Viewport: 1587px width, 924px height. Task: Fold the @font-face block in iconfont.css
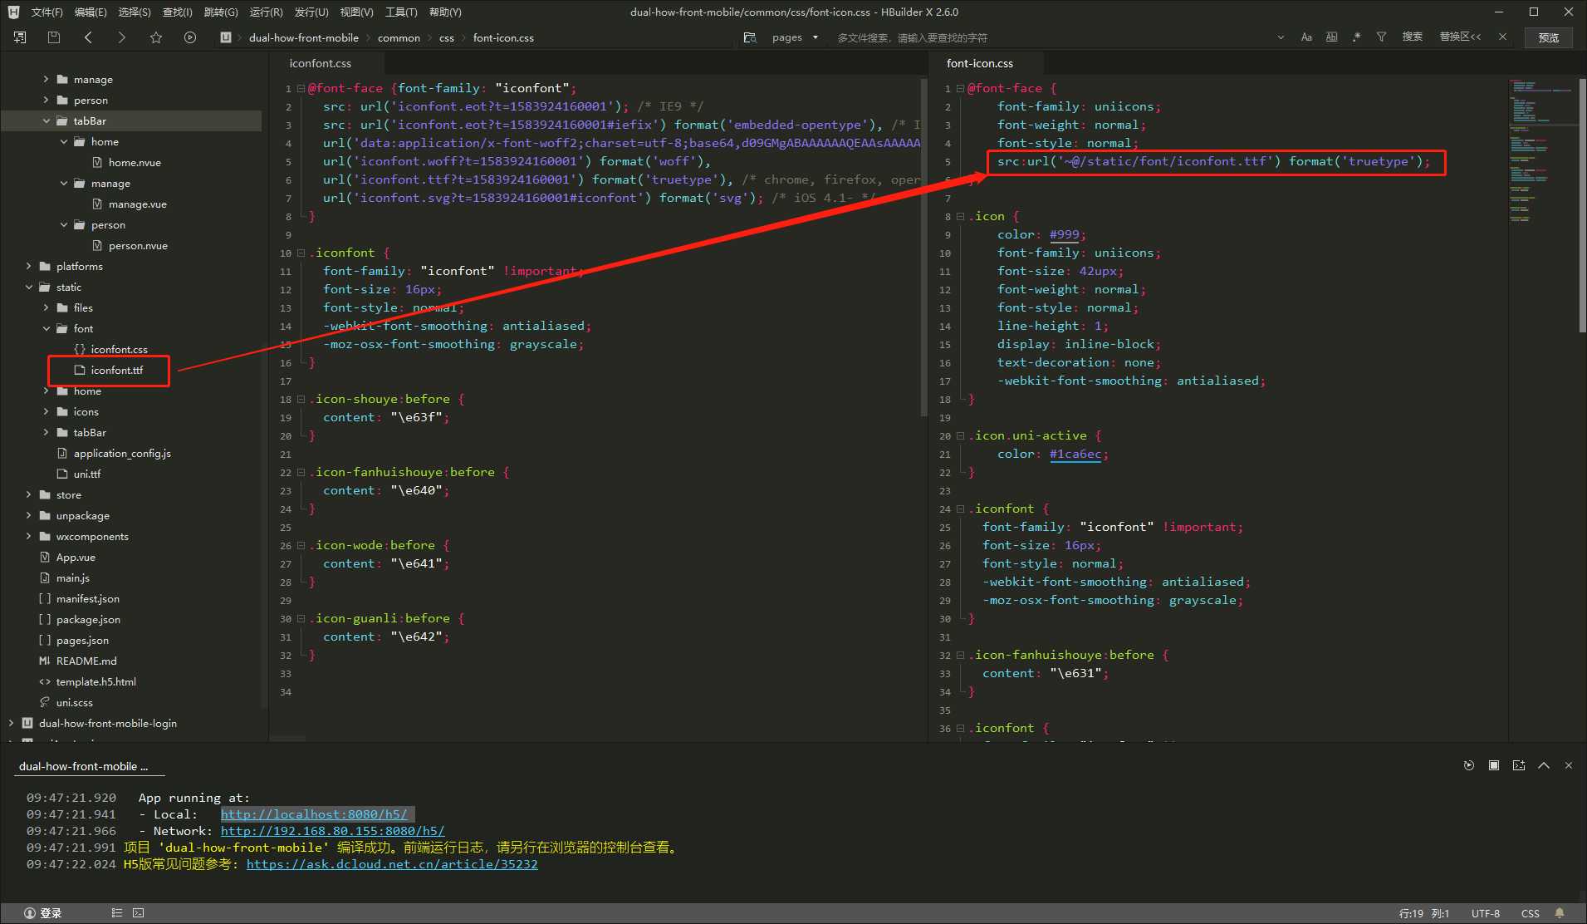tap(301, 88)
